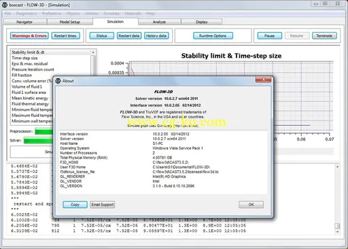Terminate the simulation

coord(324,36)
